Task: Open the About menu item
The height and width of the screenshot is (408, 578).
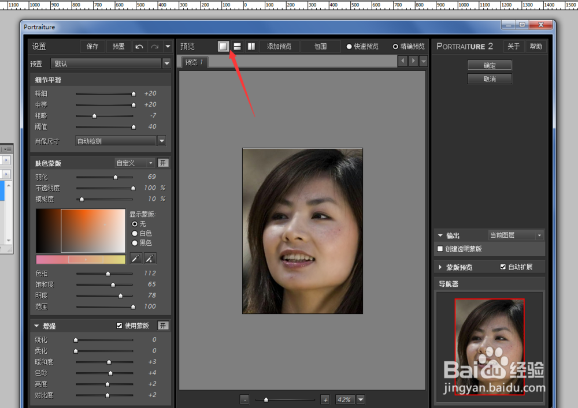Action: pyautogui.click(x=513, y=46)
